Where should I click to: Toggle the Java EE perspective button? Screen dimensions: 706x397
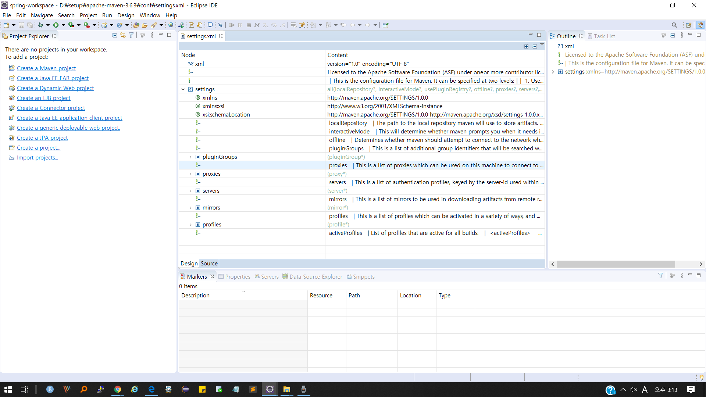point(700,25)
